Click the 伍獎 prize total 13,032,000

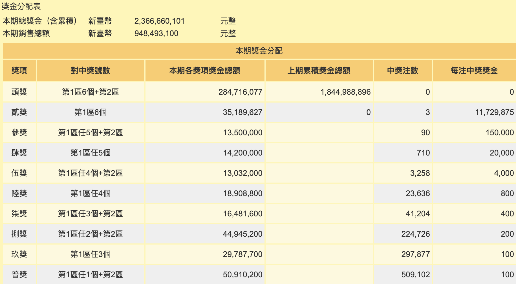(x=242, y=173)
